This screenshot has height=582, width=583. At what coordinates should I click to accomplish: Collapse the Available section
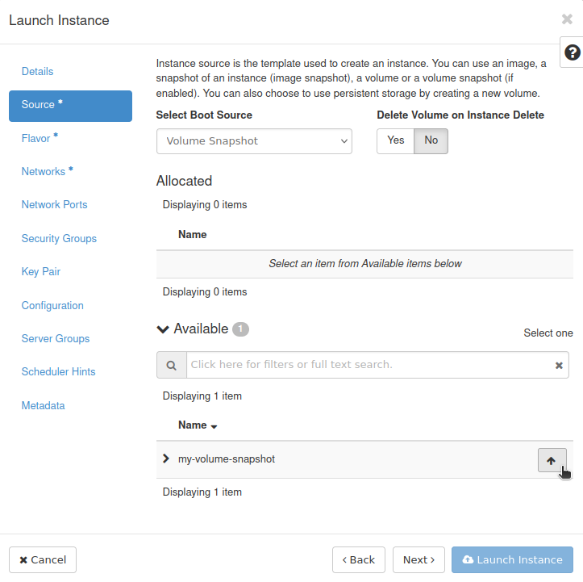click(x=164, y=329)
